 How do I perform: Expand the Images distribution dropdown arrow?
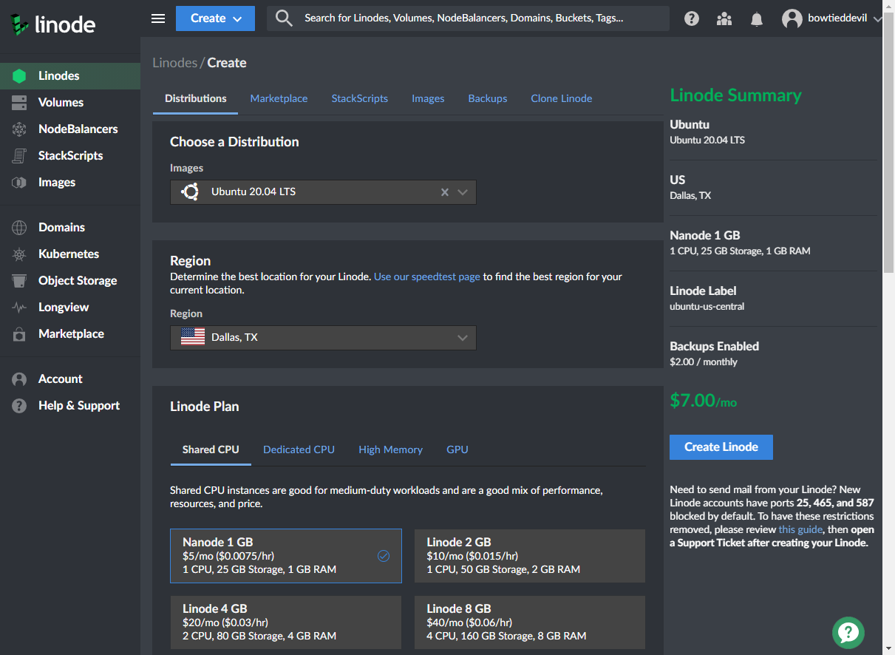pyautogui.click(x=463, y=192)
